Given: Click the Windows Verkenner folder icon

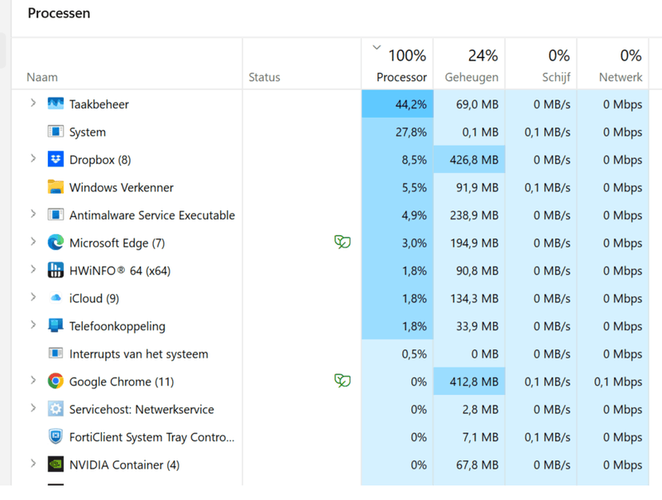Looking at the screenshot, I should (x=55, y=186).
